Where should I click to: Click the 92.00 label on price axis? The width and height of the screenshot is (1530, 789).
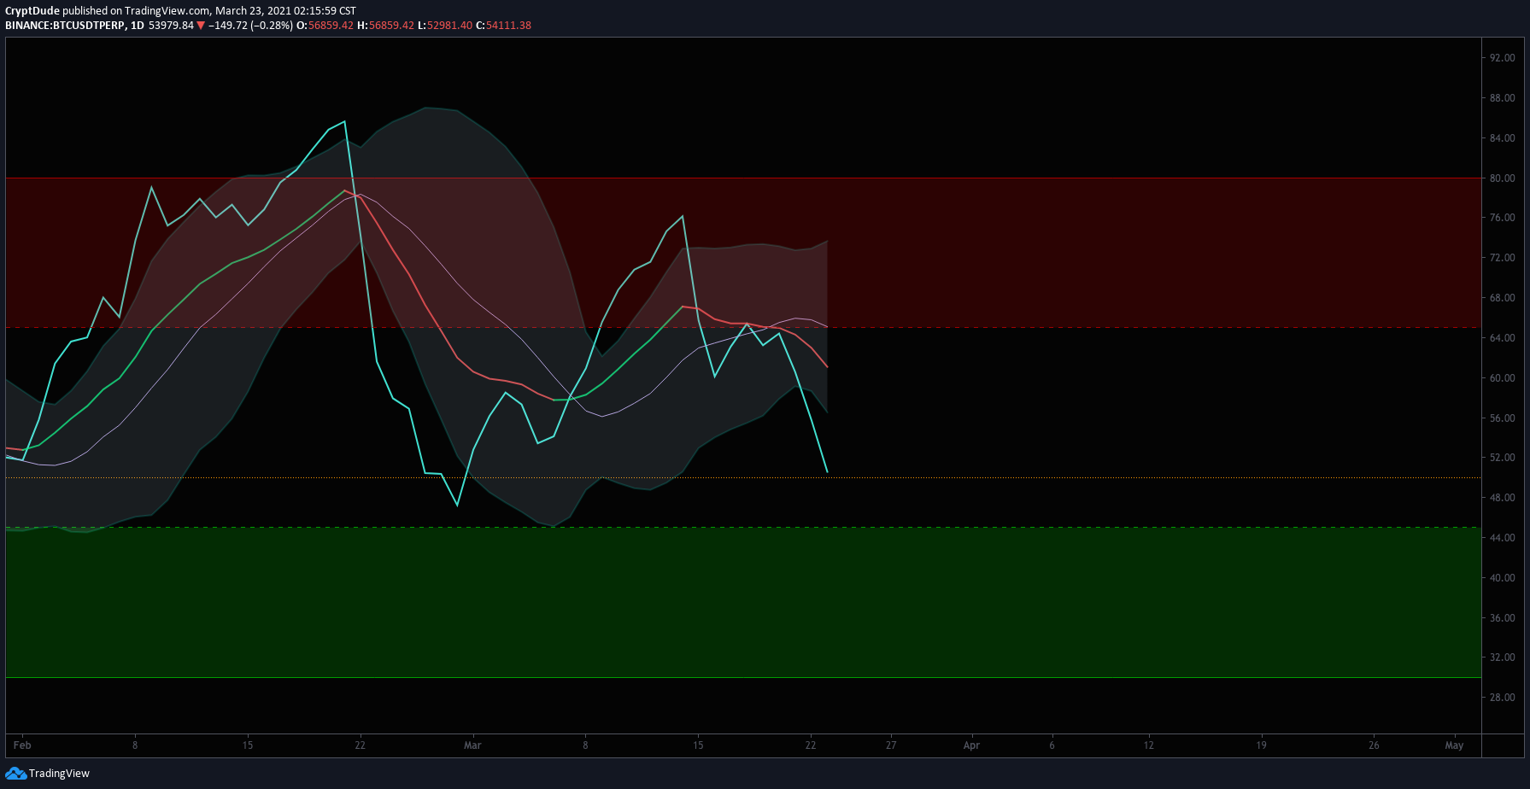click(1503, 58)
